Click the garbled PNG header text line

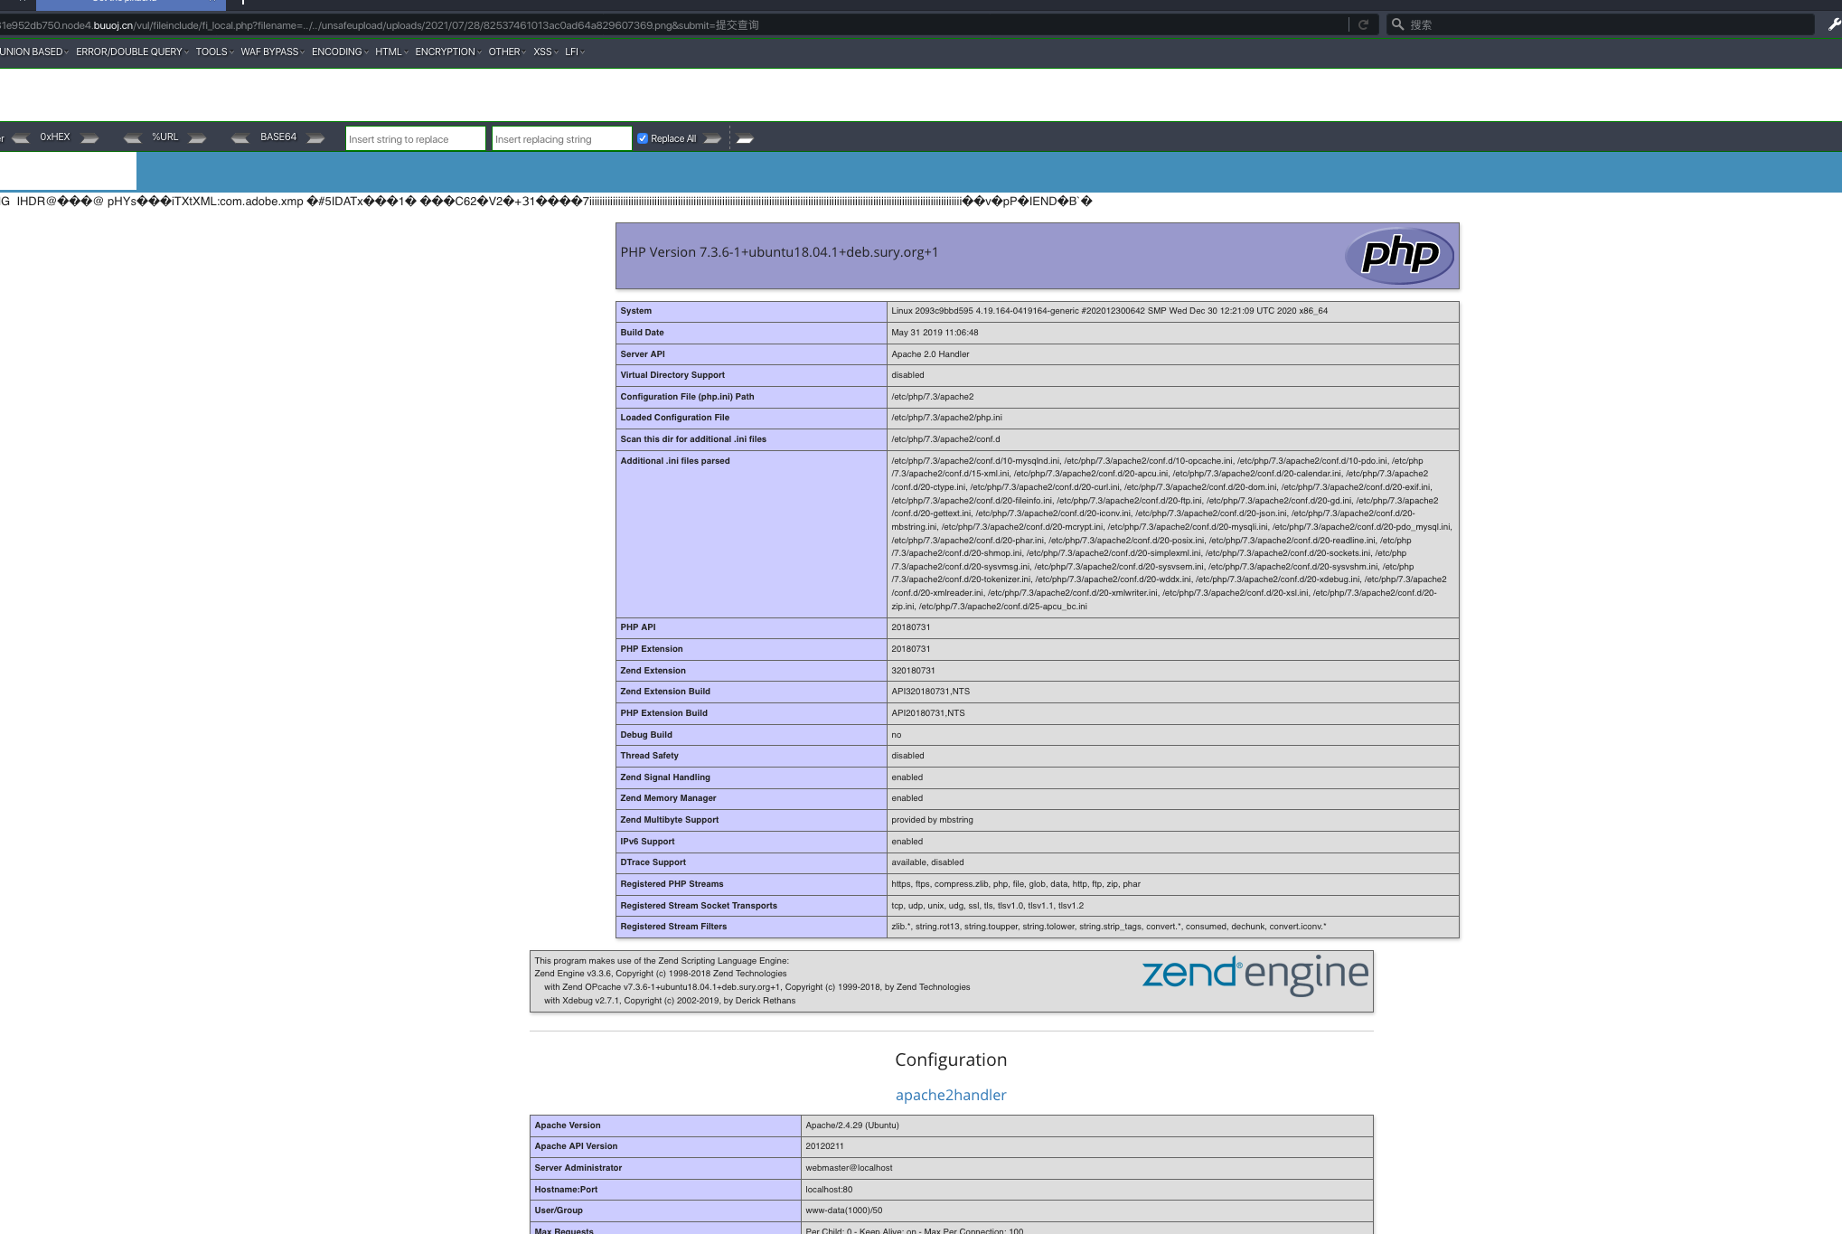(547, 202)
